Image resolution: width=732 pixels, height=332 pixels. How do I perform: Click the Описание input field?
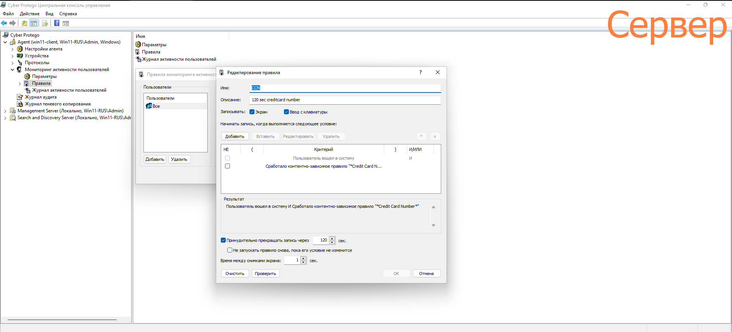point(346,100)
